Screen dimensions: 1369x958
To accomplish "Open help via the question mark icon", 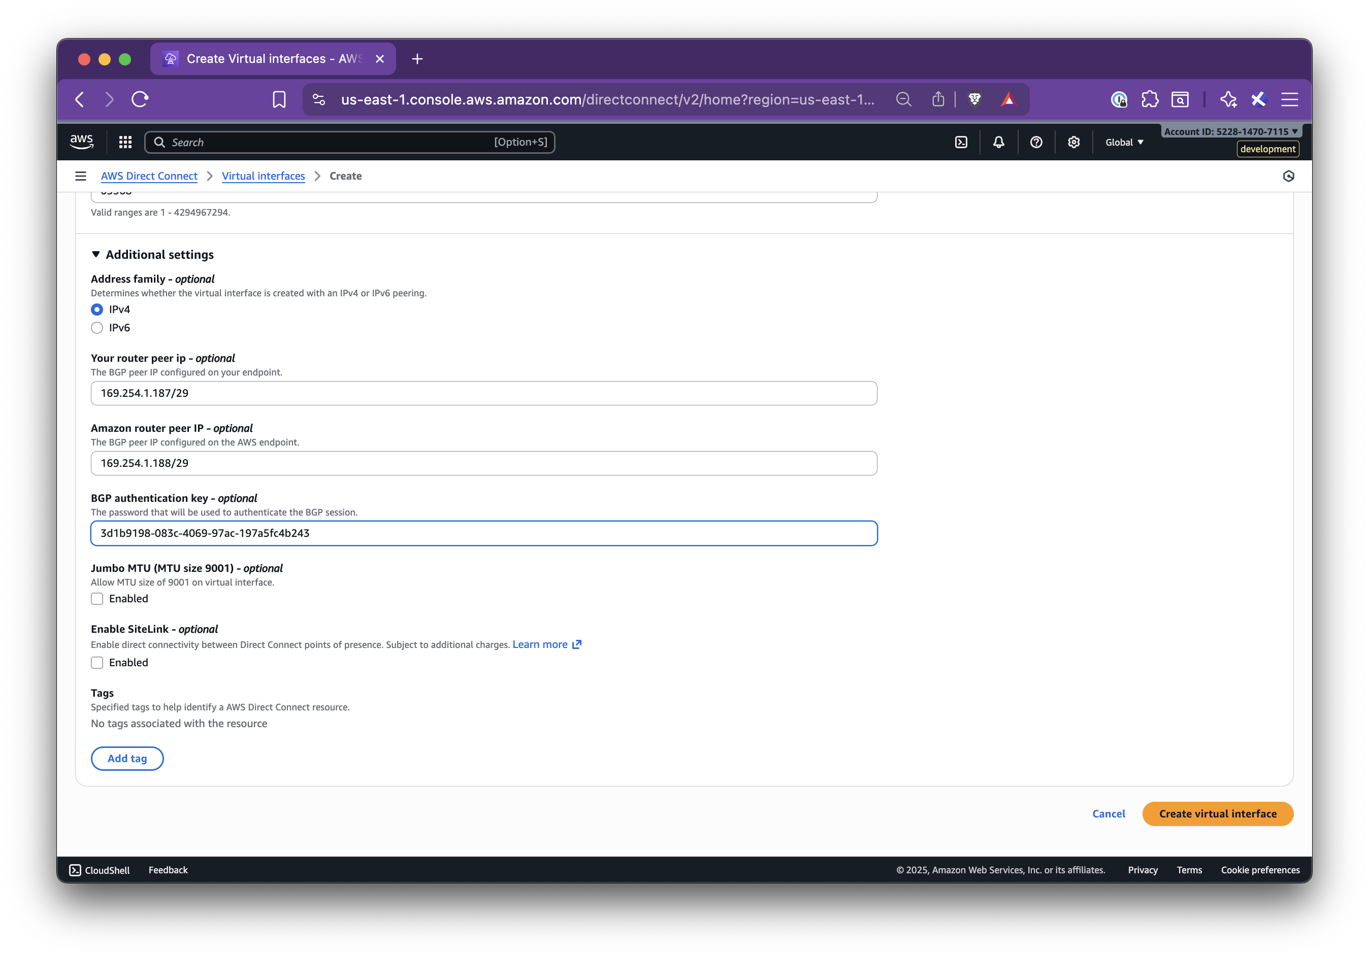I will pos(1036,142).
